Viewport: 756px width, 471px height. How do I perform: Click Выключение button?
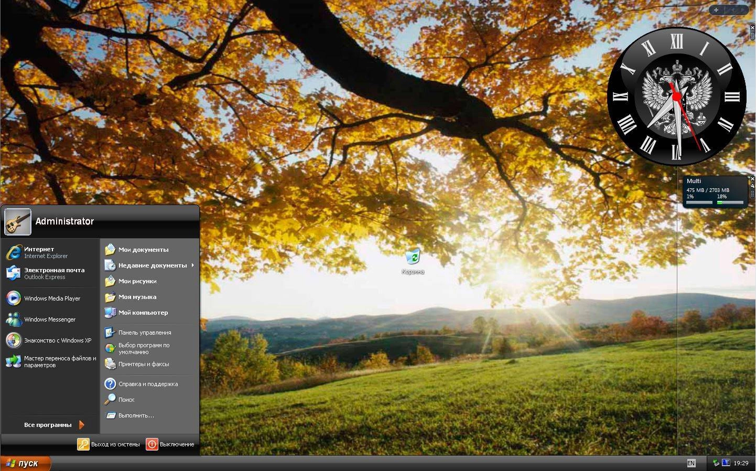pos(170,444)
